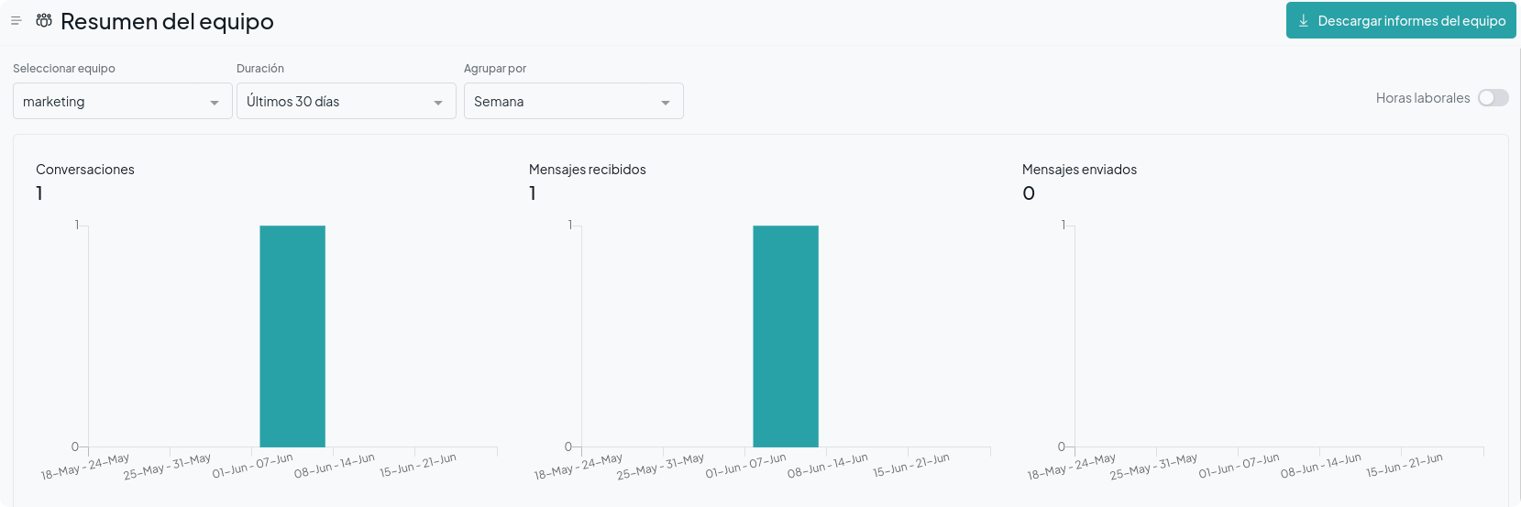Toggle the Horas laborales switch
Screen dimensions: 1521x507
pos(1493,98)
